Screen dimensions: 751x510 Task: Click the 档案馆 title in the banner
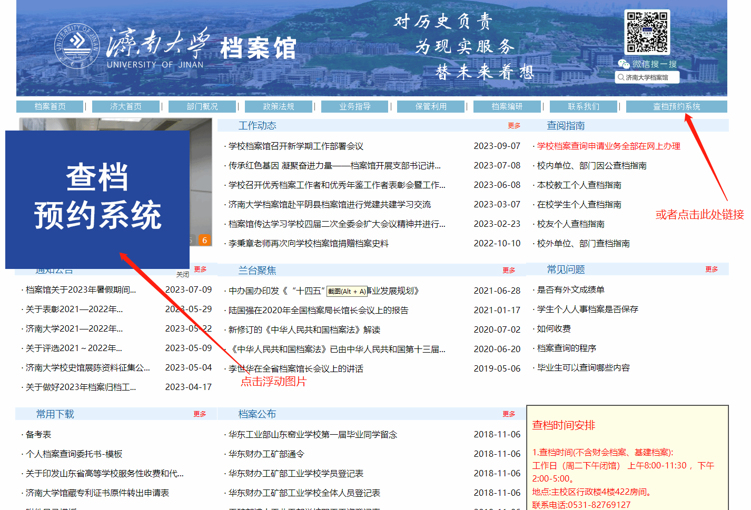(x=258, y=48)
